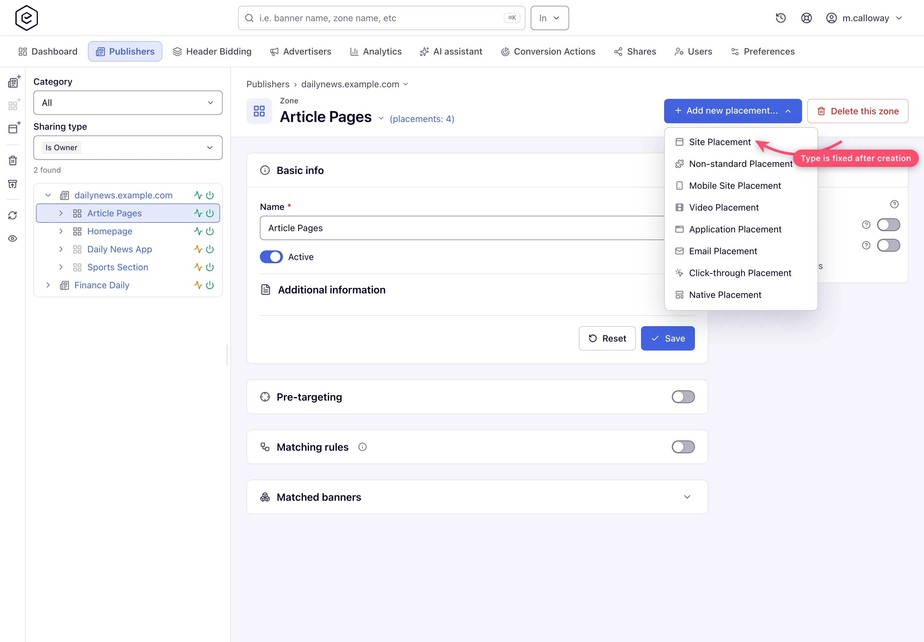Enable the Matching rules switch
Viewport: 924px width, 642px height.
pyautogui.click(x=683, y=447)
